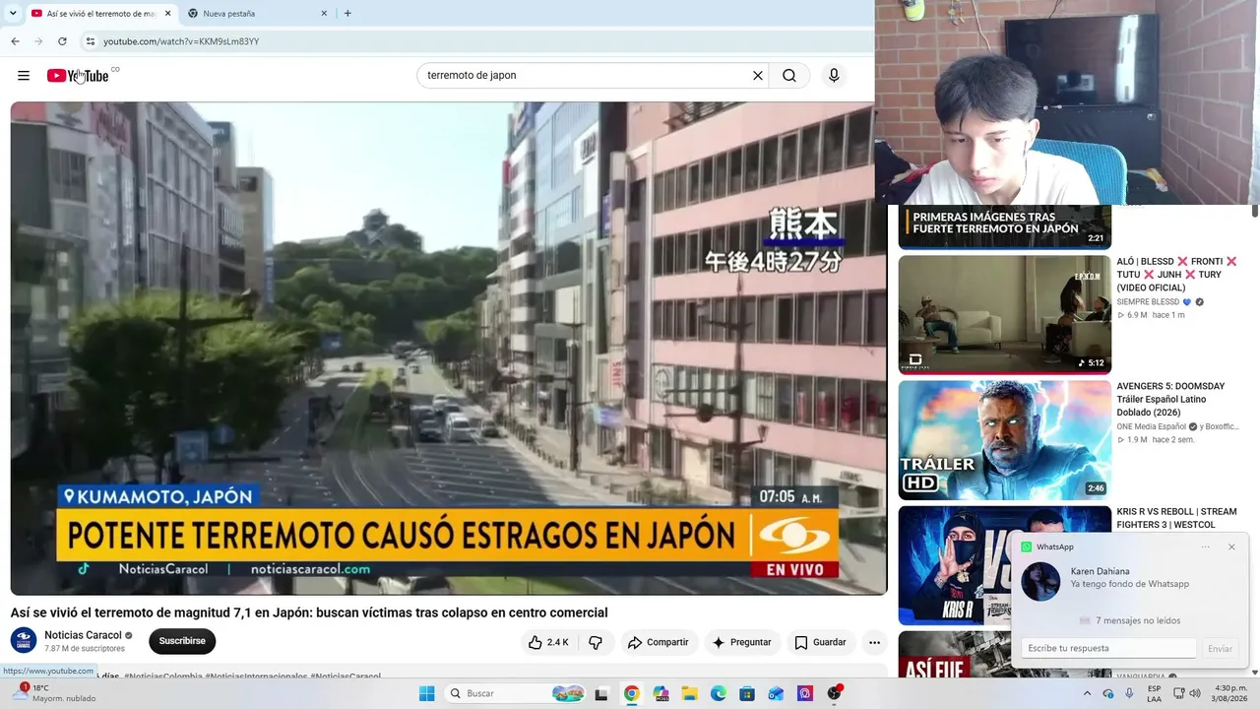Open the tab search dropdown arrow
This screenshot has width=1260, height=709.
(x=13, y=14)
